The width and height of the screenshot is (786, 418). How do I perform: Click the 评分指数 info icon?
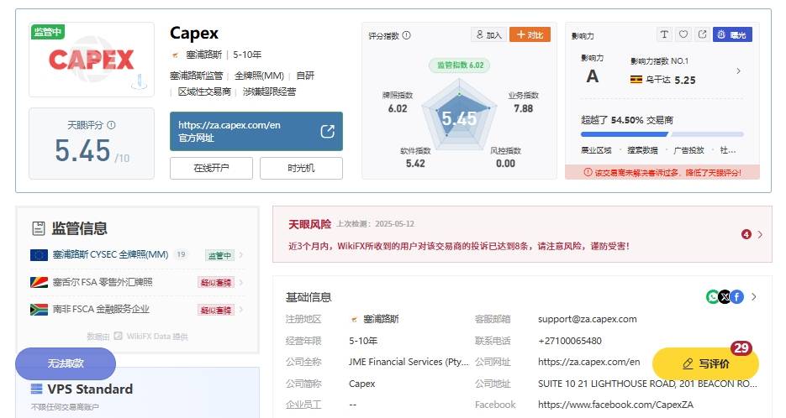[x=407, y=35]
